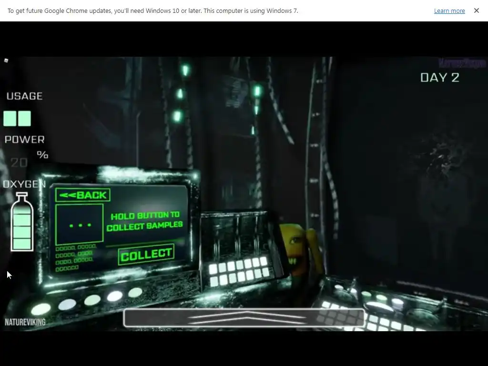
Task: Click HOLD BUTTON TO COLLECT SAMPLES text
Action: coord(145,221)
